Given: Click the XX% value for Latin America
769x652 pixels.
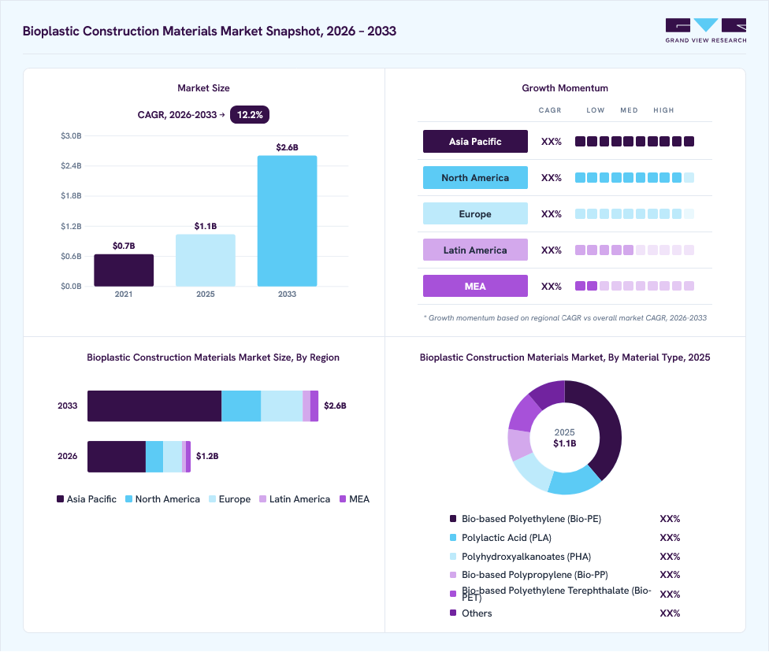Looking at the screenshot, I should 552,250.
